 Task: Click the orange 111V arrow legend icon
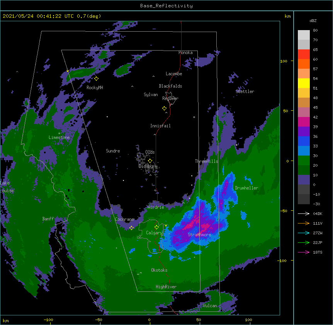(304, 223)
